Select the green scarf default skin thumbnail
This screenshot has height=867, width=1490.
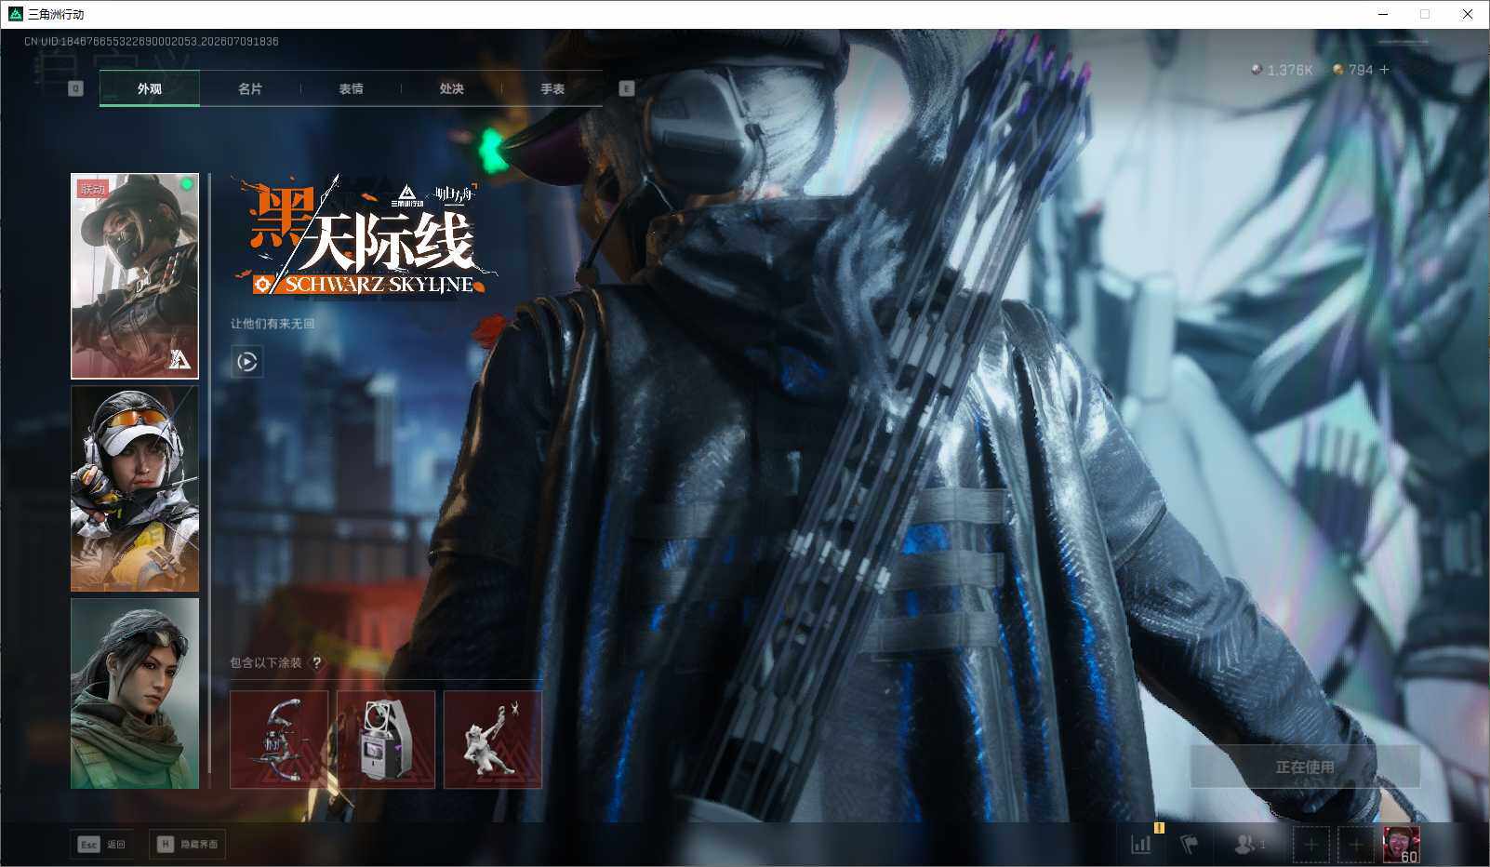[x=135, y=693]
